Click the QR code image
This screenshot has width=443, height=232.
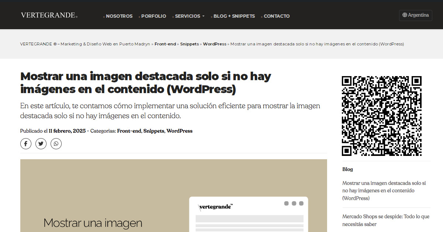click(x=381, y=116)
